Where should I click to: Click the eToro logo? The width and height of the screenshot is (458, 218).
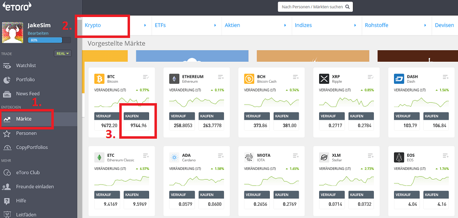point(17,6)
